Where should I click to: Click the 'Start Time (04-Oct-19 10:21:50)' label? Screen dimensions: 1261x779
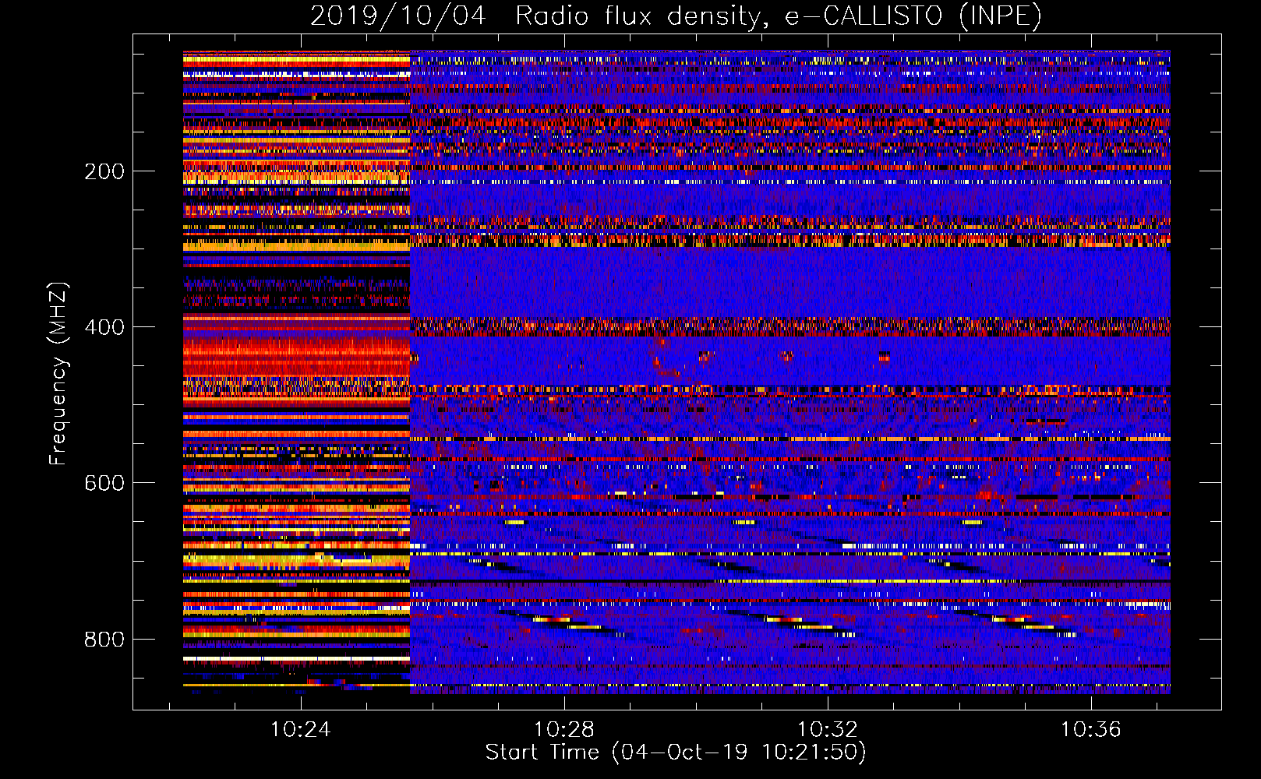[676, 753]
